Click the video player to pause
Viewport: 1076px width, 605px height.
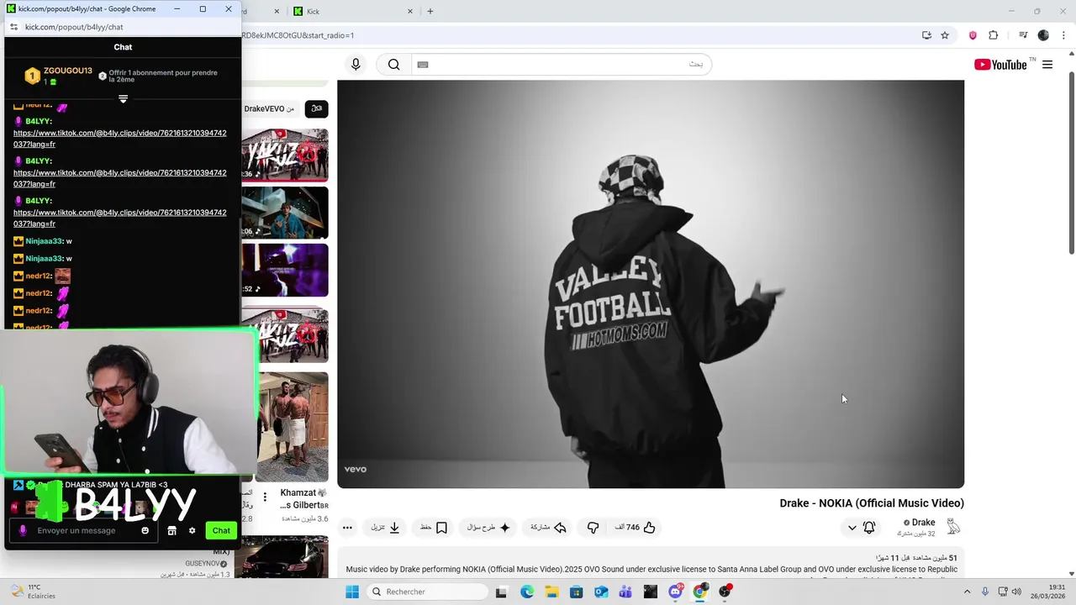point(651,284)
